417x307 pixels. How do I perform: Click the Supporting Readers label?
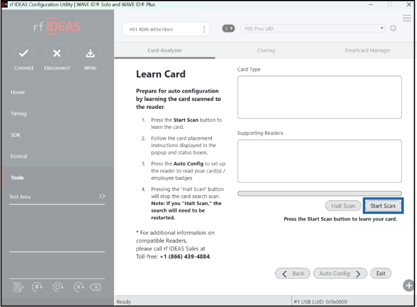pyautogui.click(x=260, y=133)
